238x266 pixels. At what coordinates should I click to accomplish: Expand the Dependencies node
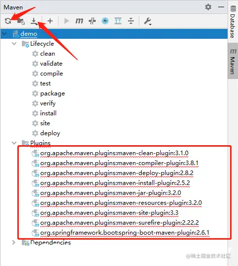tap(14, 243)
